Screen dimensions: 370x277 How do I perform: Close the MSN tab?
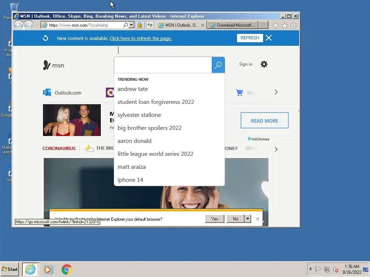point(202,25)
